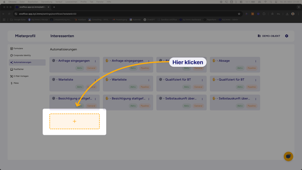Open the Apple menu
Image resolution: width=302 pixels, height=170 pixels.
[4, 2]
